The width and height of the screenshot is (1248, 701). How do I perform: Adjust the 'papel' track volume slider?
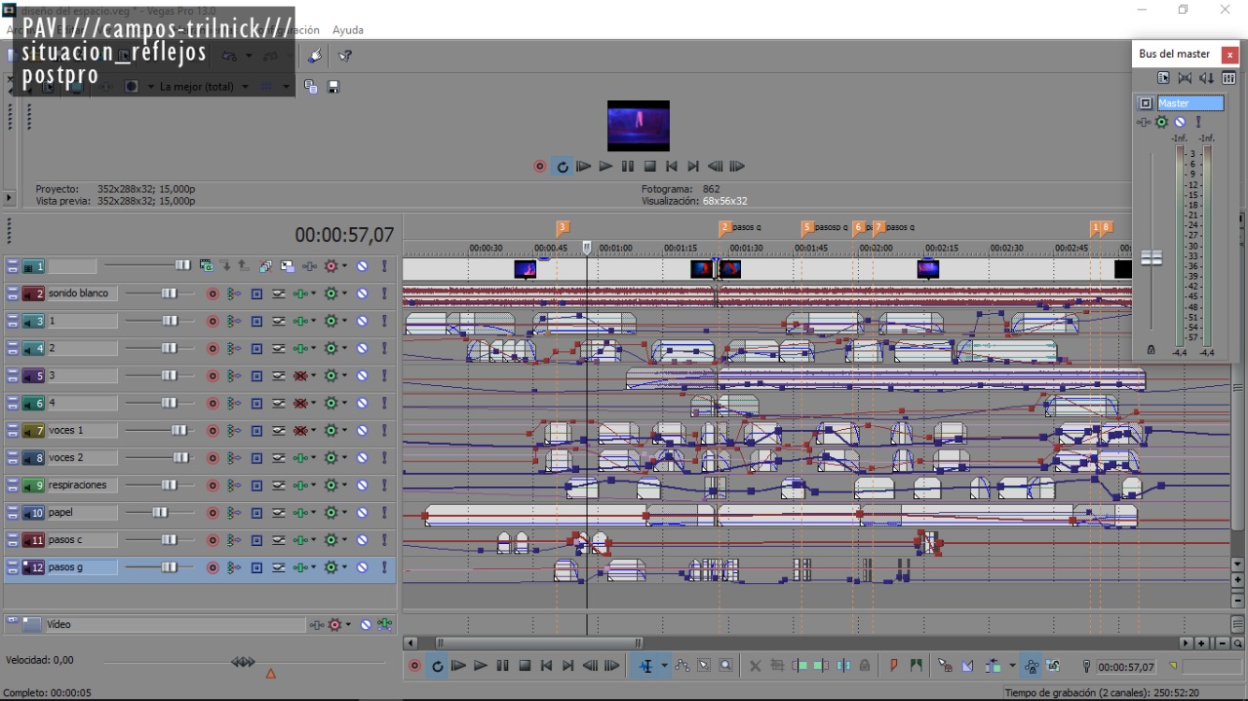pos(160,513)
